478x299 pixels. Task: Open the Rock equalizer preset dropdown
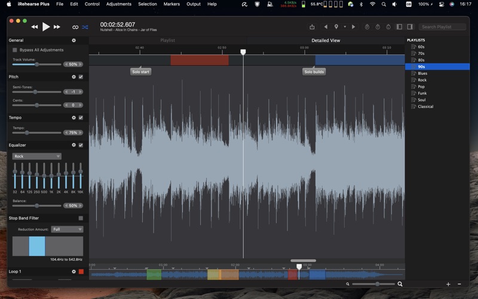point(37,156)
